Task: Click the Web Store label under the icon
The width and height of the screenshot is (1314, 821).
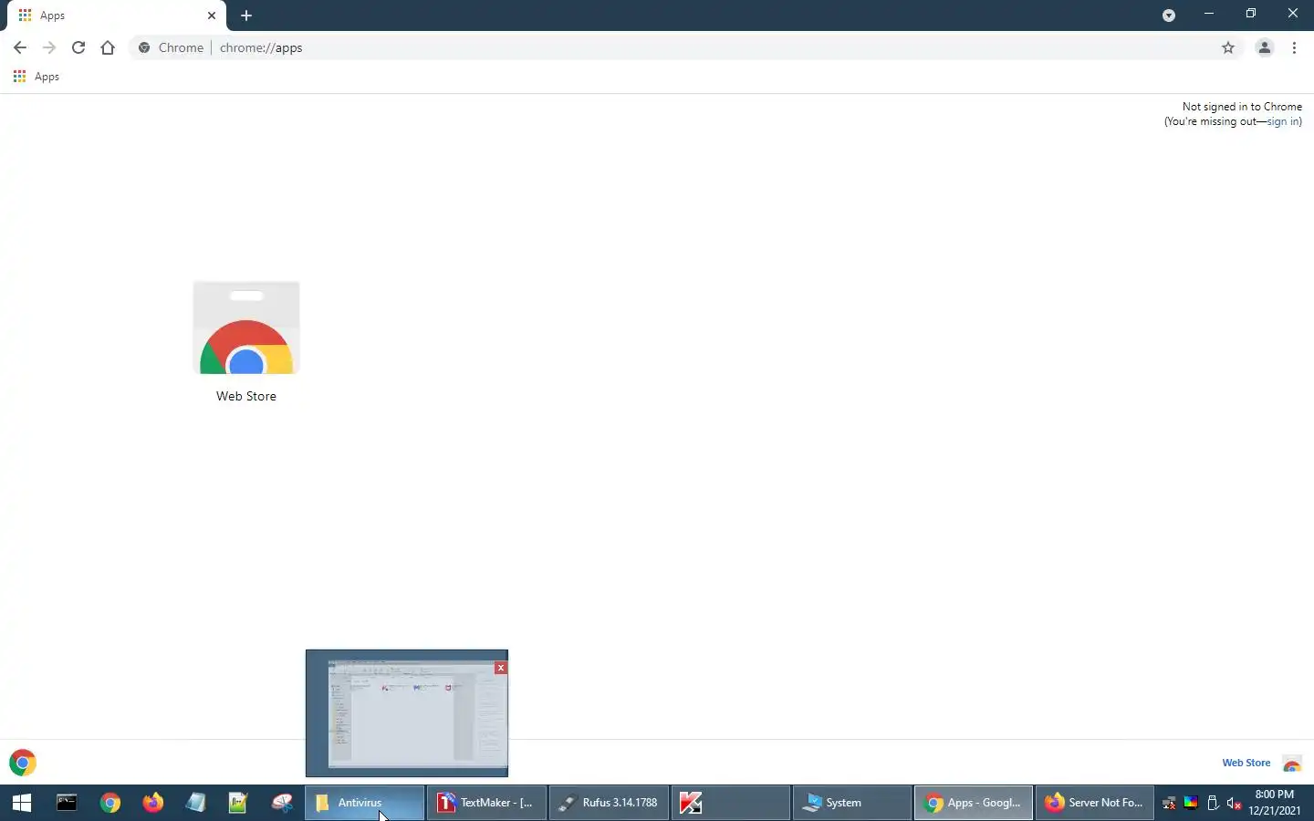Action: pyautogui.click(x=246, y=396)
